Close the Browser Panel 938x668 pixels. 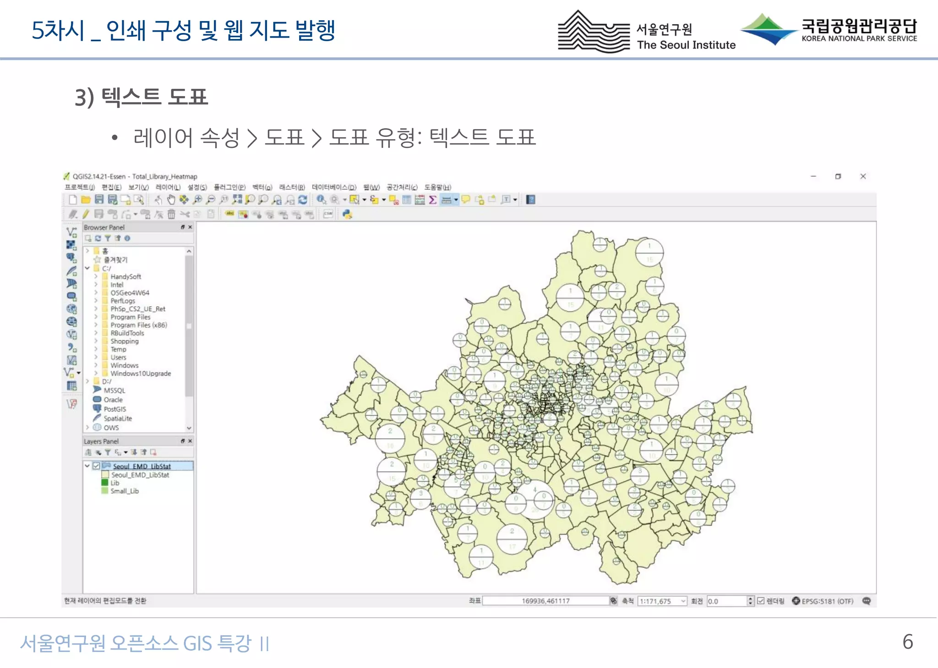click(x=190, y=227)
